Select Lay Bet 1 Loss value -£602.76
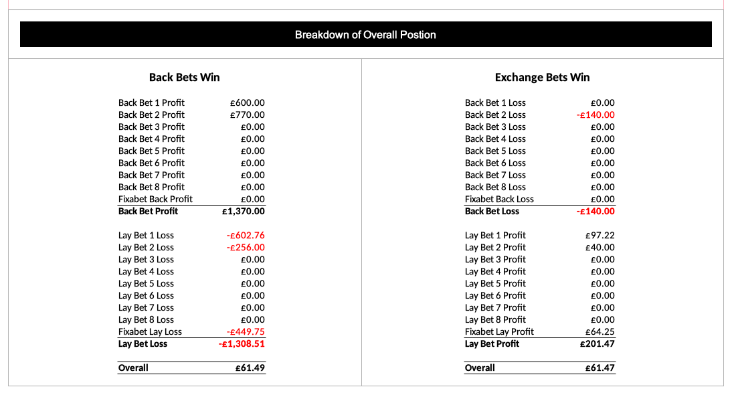Viewport: 732px width, 395px height. tap(246, 235)
